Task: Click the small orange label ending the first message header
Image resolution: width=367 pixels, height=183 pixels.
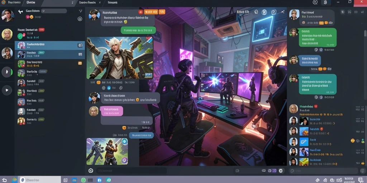Action: [162, 12]
